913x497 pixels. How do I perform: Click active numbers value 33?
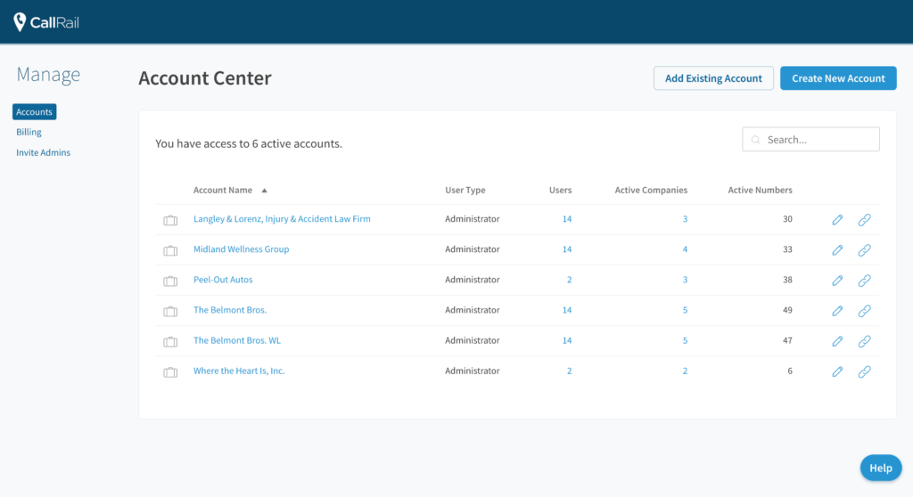click(787, 249)
